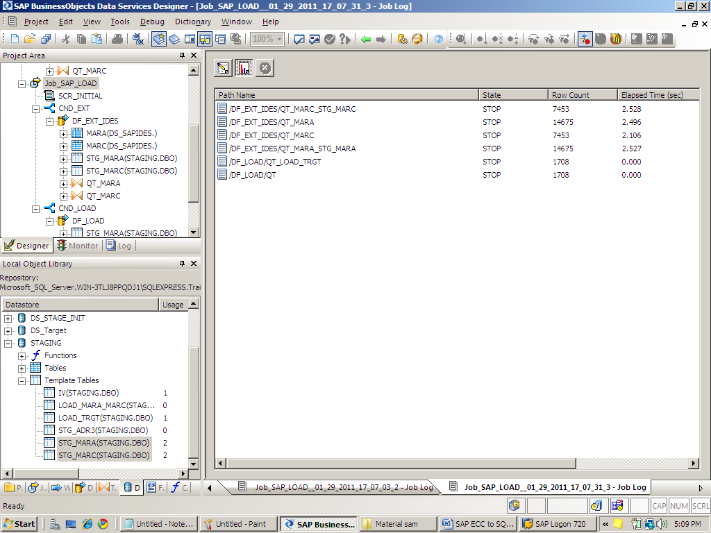
Task: Click the gray Forward arrow icon
Action: pyautogui.click(x=381, y=40)
